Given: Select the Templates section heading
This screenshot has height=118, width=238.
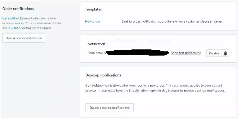Looking at the screenshot, I should [93, 9].
